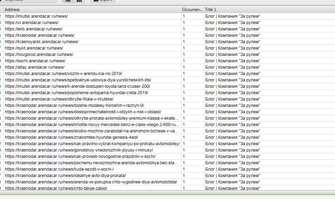Select the otkrytie-prokata-avtomobiley-premium-klassa URL
The width and height of the screenshot is (335, 199).
point(92,118)
